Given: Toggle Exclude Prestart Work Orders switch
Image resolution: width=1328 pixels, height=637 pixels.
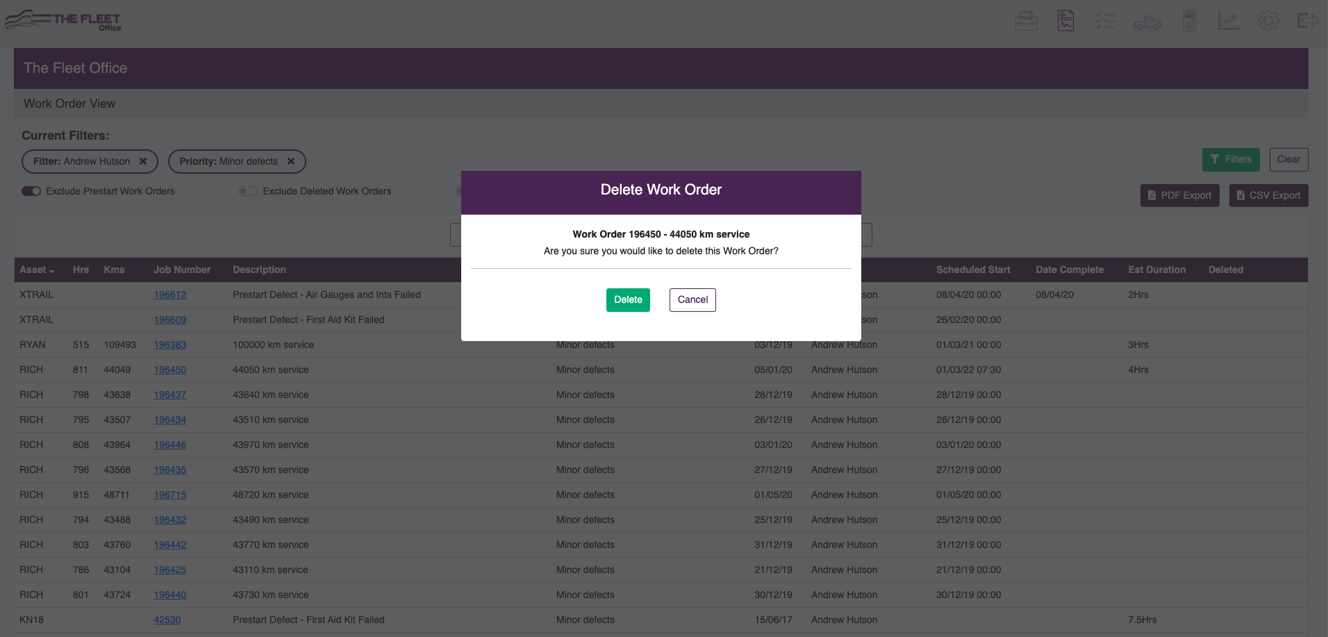Looking at the screenshot, I should 31,191.
